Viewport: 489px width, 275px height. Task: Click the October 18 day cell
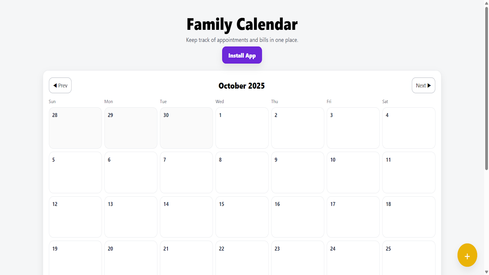click(409, 217)
